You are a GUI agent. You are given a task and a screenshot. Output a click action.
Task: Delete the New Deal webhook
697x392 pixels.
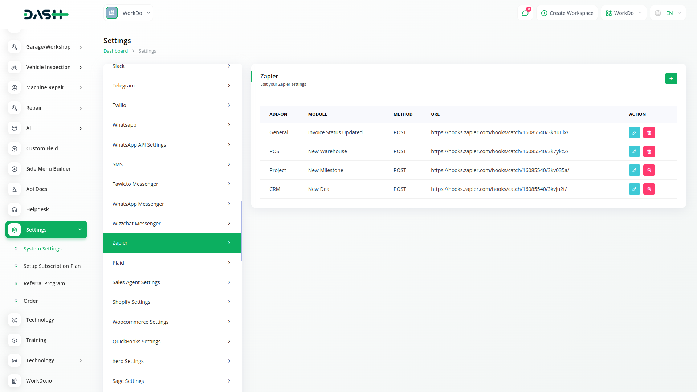649,189
